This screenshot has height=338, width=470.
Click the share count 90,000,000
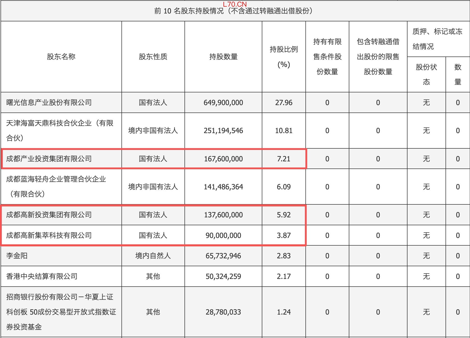pos(223,235)
